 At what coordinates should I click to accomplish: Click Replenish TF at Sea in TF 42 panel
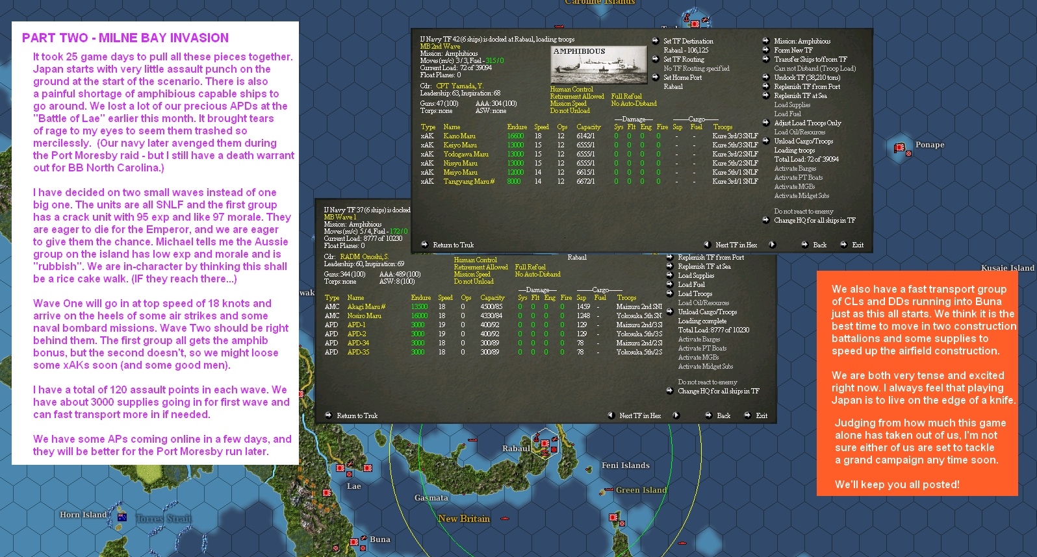coord(766,95)
